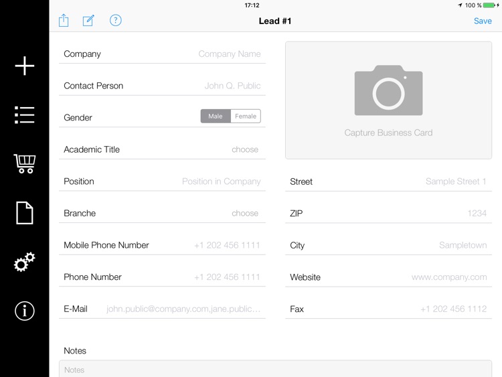Focus the Position in Company field
The height and width of the screenshot is (377, 502).
[162, 181]
